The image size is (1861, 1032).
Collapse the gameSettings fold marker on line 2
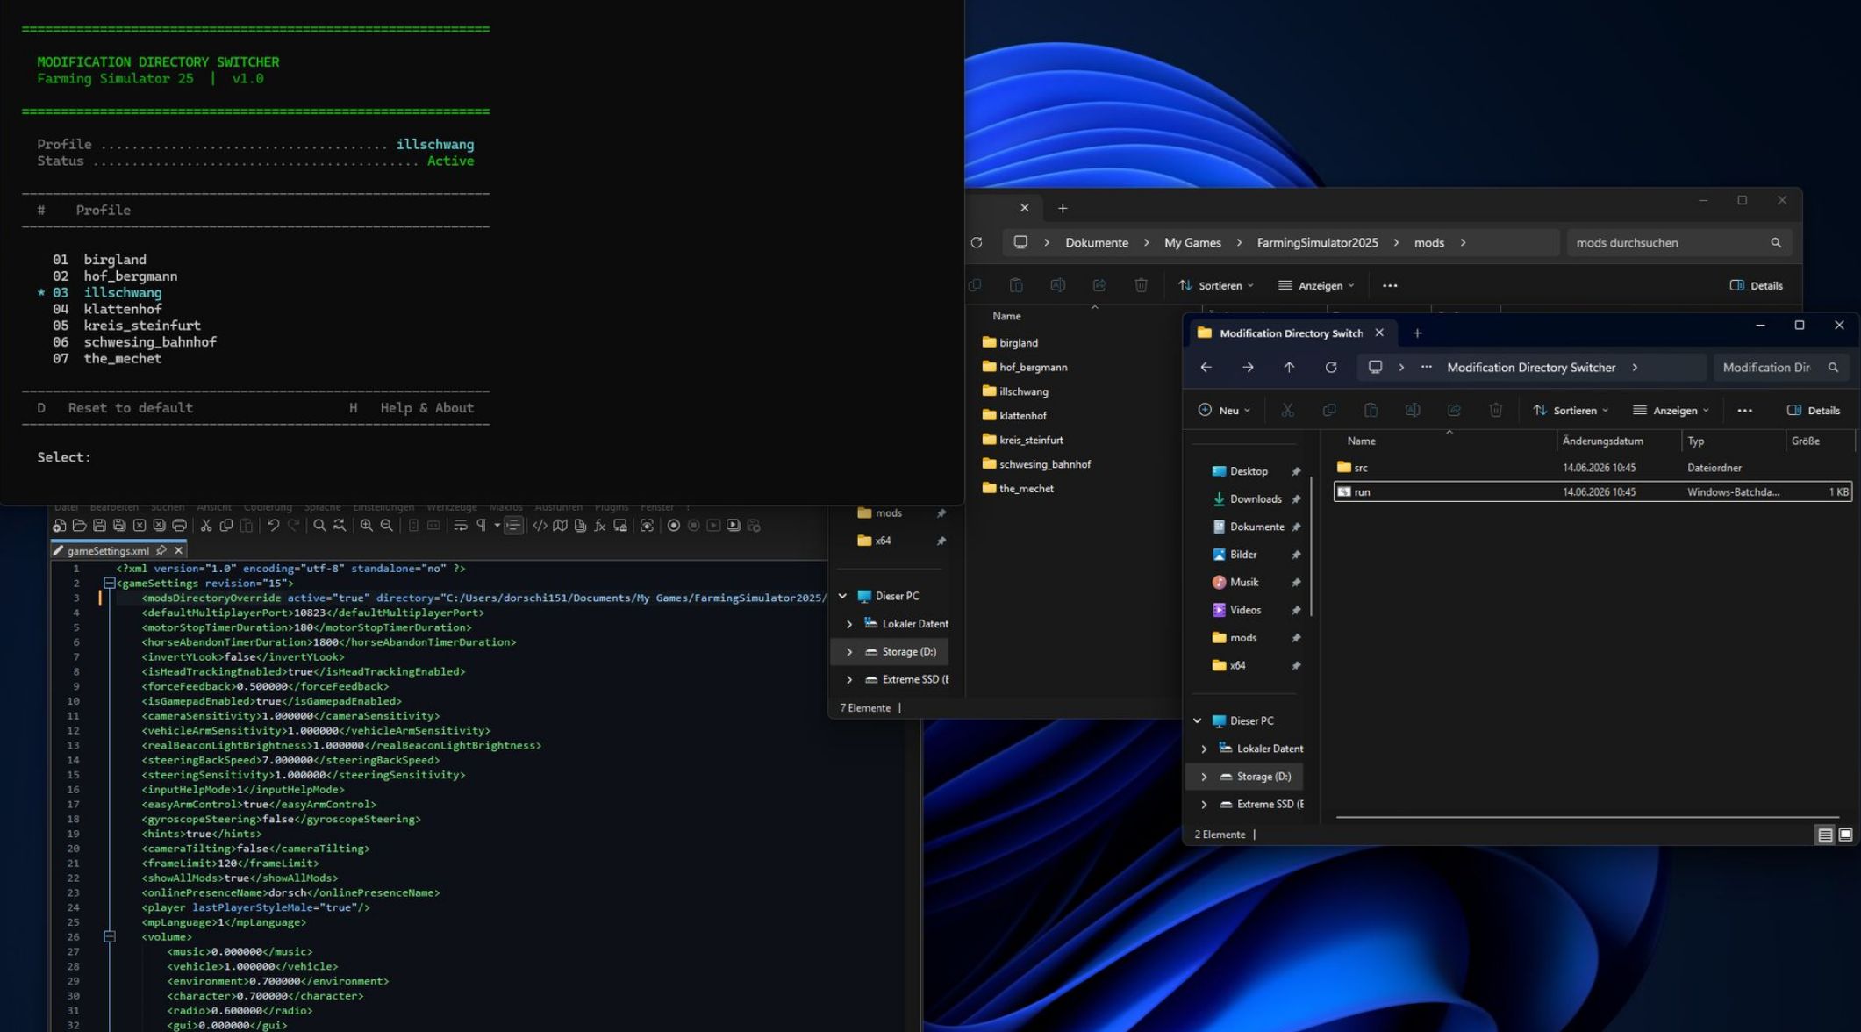tap(109, 584)
